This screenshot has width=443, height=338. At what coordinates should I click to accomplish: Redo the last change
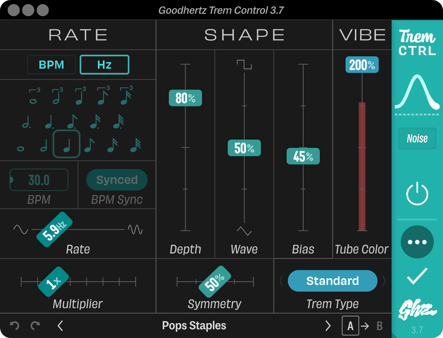click(35, 326)
